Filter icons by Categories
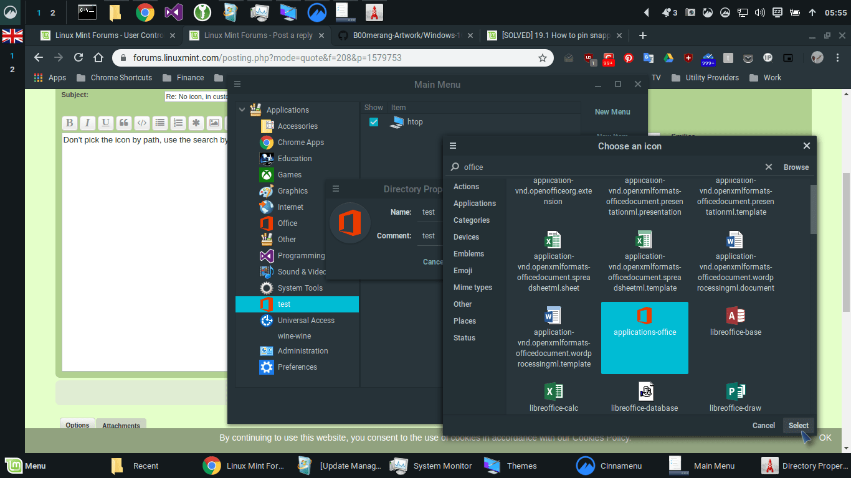 [472, 220]
